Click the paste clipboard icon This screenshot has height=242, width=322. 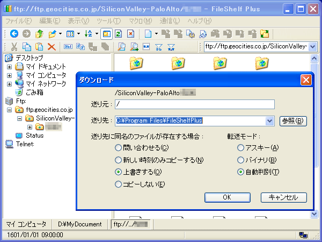click(x=39, y=47)
